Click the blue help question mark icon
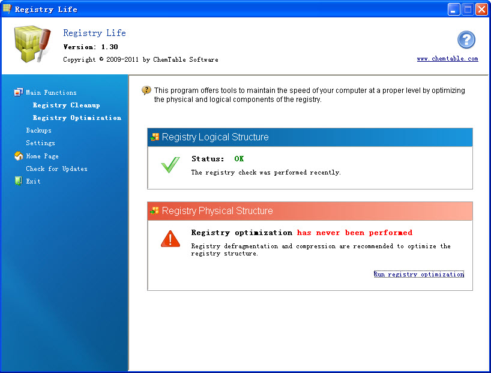The width and height of the screenshot is (491, 373). point(466,40)
